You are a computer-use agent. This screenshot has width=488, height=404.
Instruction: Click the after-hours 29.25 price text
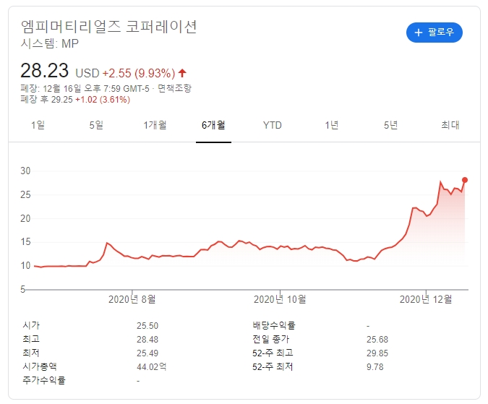click(x=62, y=100)
